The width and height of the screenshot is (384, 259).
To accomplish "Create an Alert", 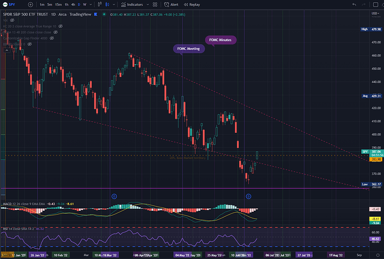I will coord(171,4).
